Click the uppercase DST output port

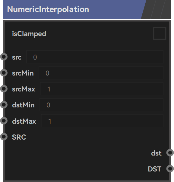point(170,169)
